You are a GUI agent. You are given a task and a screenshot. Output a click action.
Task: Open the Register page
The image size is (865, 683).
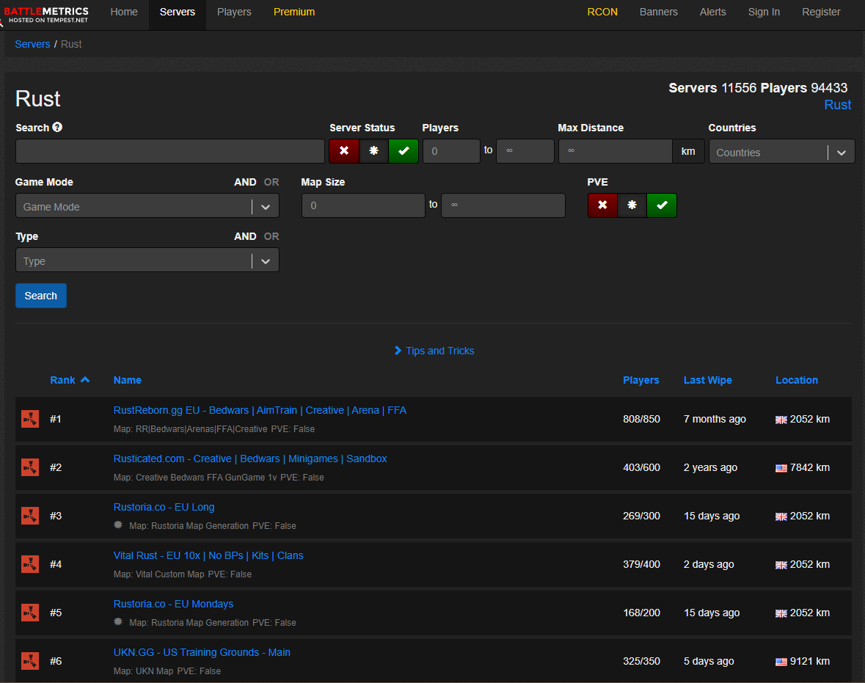(x=821, y=12)
